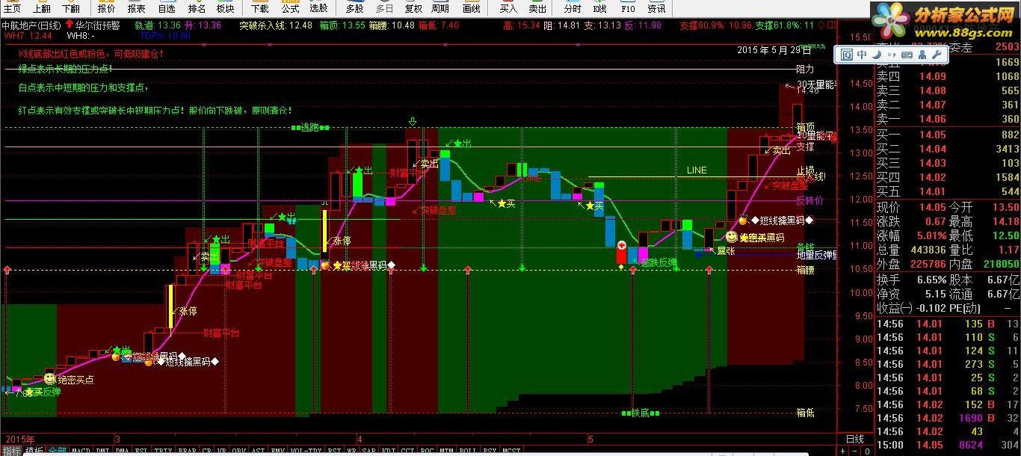Click the red cross candle marker near 超跌反弹

[x=621, y=245]
